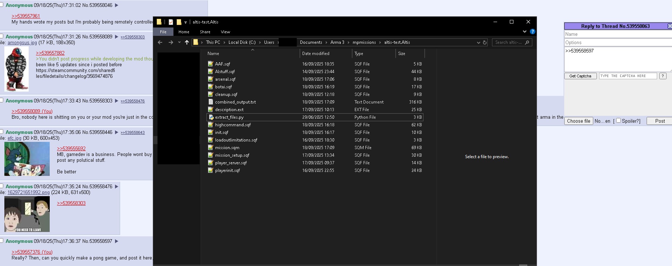Close the Reply to Thread quick reply box
The height and width of the screenshot is (266, 672).
click(x=670, y=26)
